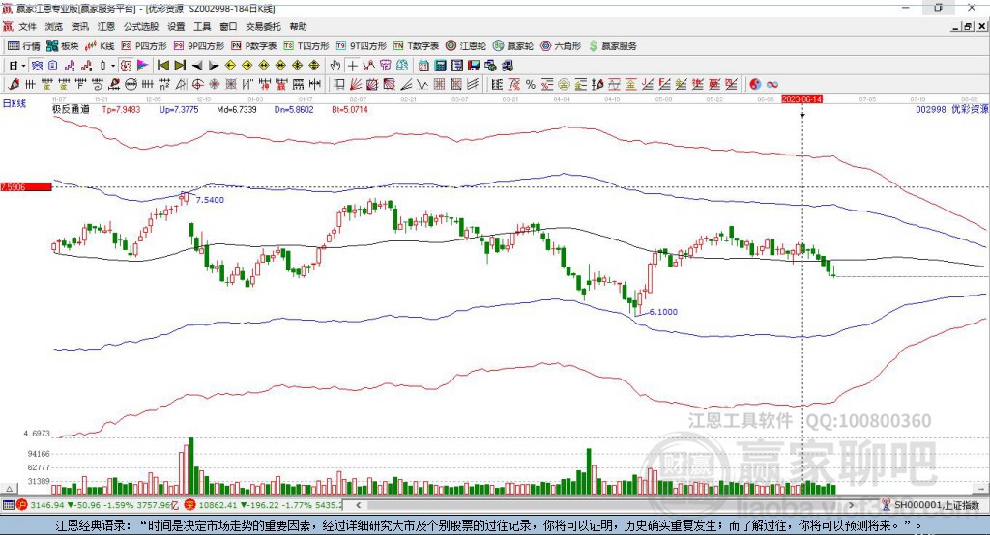This screenshot has height=535, width=990.
Task: Open the 工具 menu
Action: click(202, 26)
